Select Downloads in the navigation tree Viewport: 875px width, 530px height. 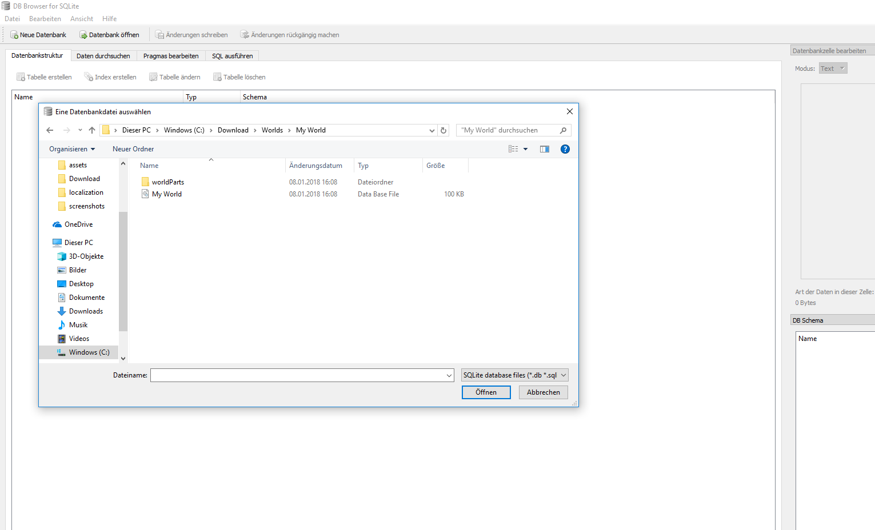click(x=86, y=311)
